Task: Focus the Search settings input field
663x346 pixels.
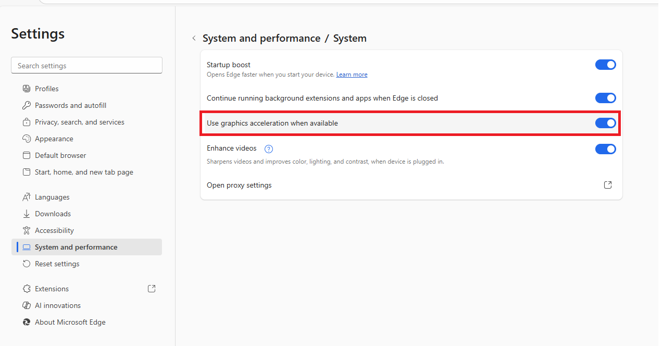Action: coord(86,66)
